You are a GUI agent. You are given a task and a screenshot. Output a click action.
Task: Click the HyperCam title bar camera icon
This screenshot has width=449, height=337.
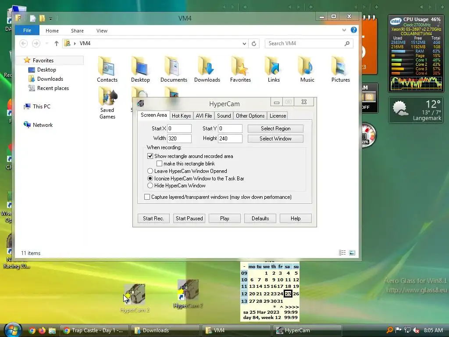(140, 104)
